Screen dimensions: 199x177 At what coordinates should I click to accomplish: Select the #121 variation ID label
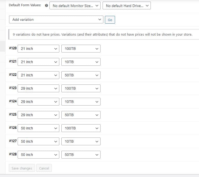click(x=13, y=61)
